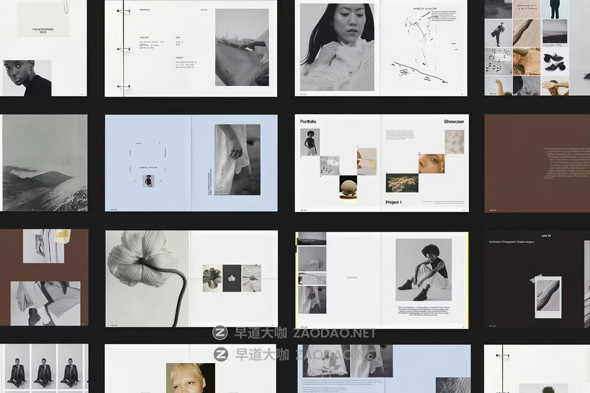This screenshot has width=590, height=393.
Task: Select the taped polaroid on dark page
Action: click(548, 294)
